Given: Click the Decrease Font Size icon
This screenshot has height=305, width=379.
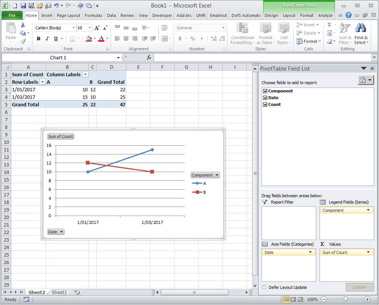Looking at the screenshot, I should (x=105, y=28).
